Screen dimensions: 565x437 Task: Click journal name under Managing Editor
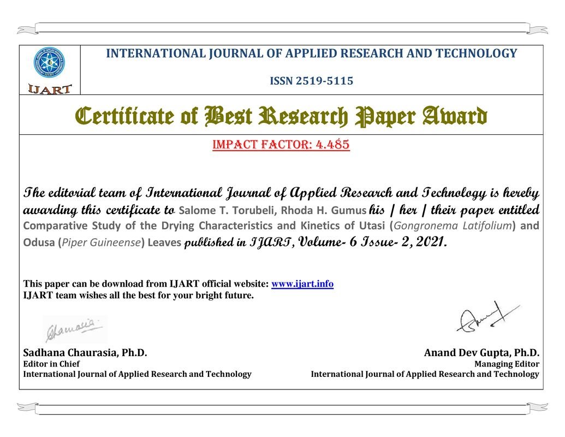425,374
